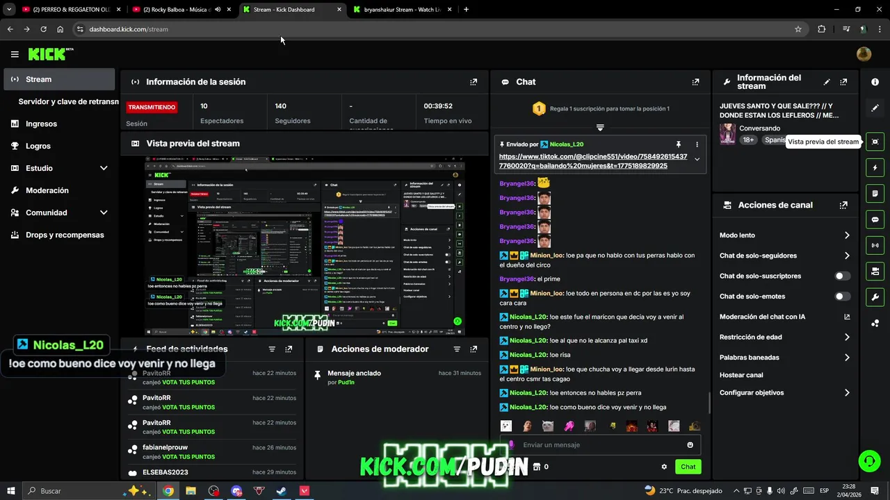This screenshot has height=500, width=890.
Task: Toggle Vista previa del stream sidebar icon
Action: coord(875,142)
